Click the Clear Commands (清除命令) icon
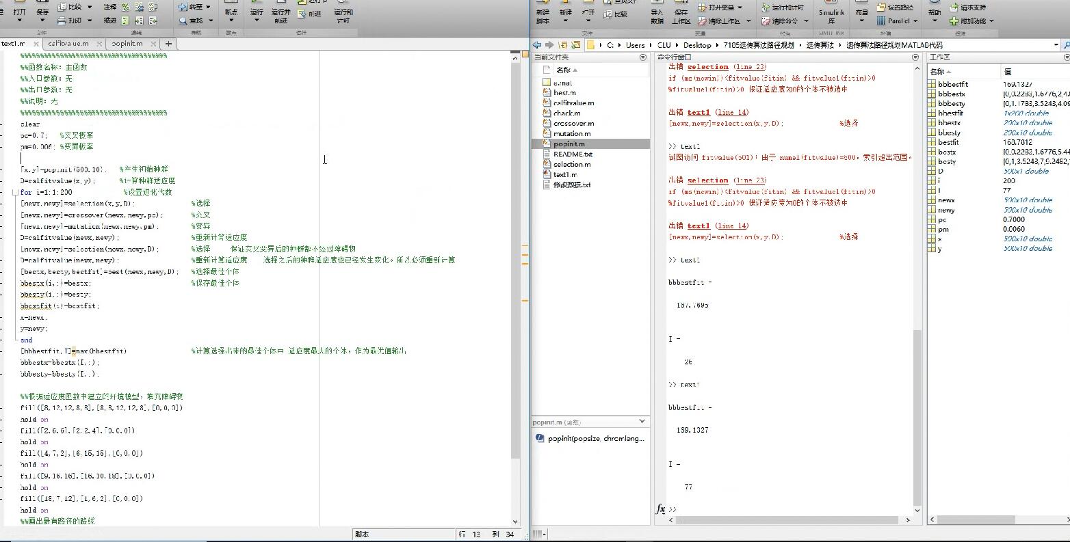This screenshot has width=1070, height=542. (x=765, y=21)
